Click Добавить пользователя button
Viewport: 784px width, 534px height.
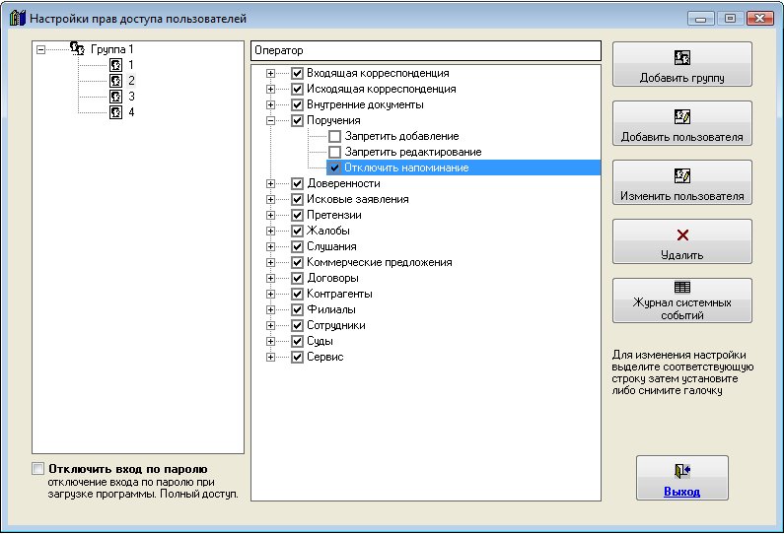(x=682, y=123)
